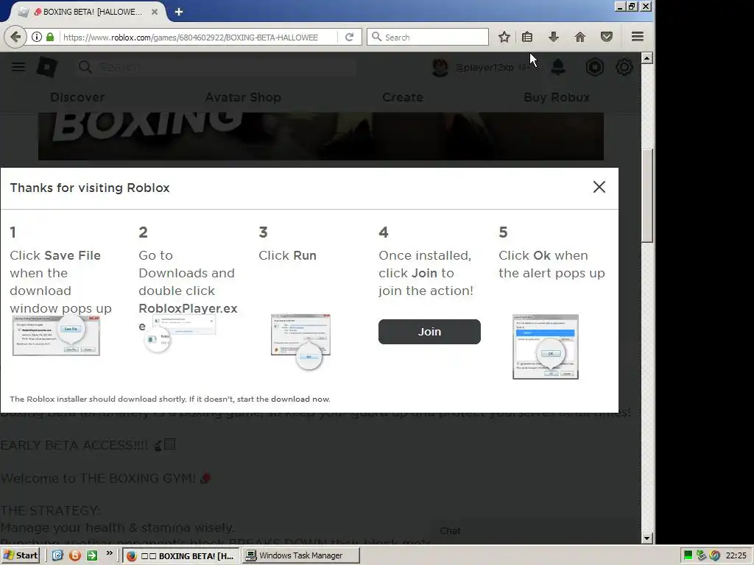Switch to Windows Task Manager in taskbar
The image size is (754, 565).
(x=300, y=556)
